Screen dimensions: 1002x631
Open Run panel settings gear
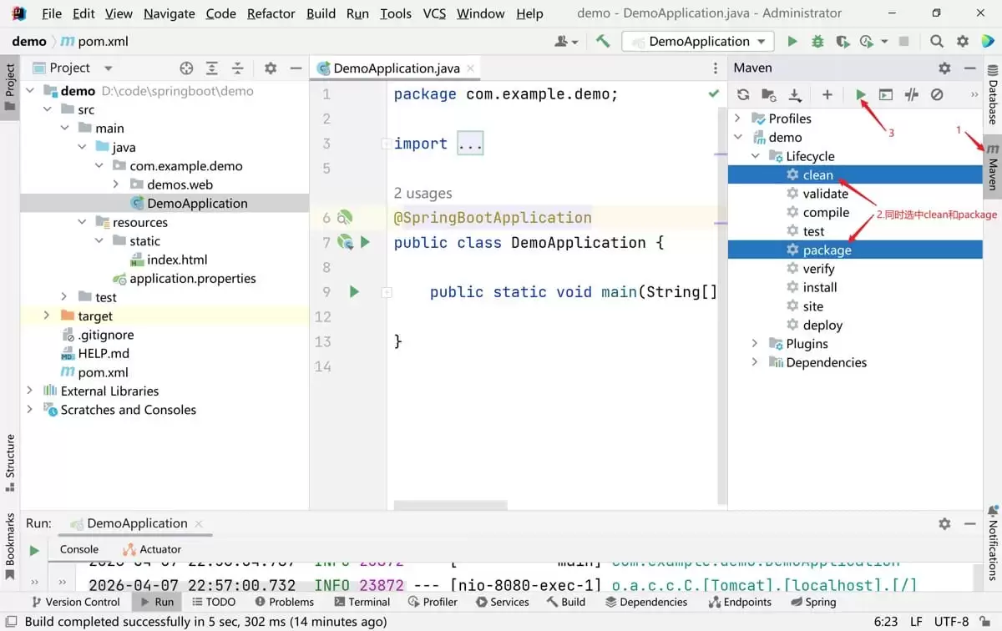944,523
